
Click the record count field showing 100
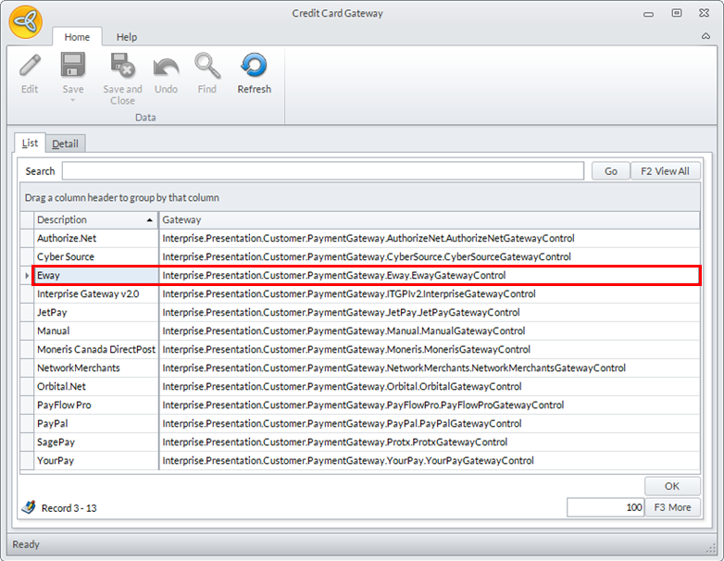(605, 507)
